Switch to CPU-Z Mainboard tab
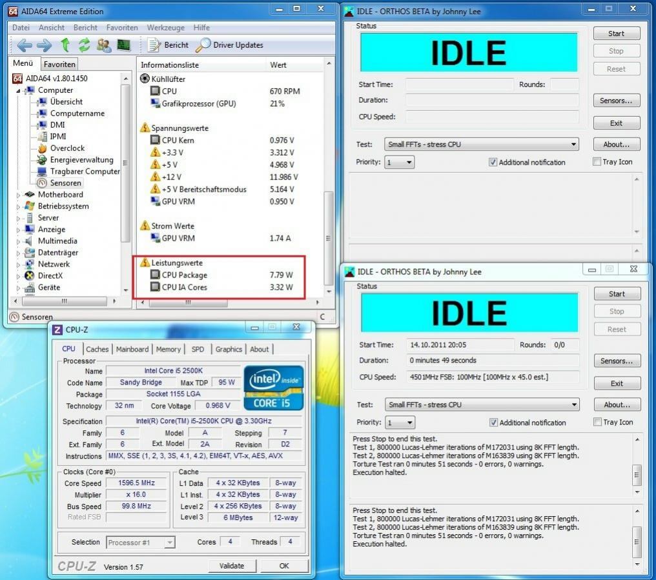 point(132,349)
